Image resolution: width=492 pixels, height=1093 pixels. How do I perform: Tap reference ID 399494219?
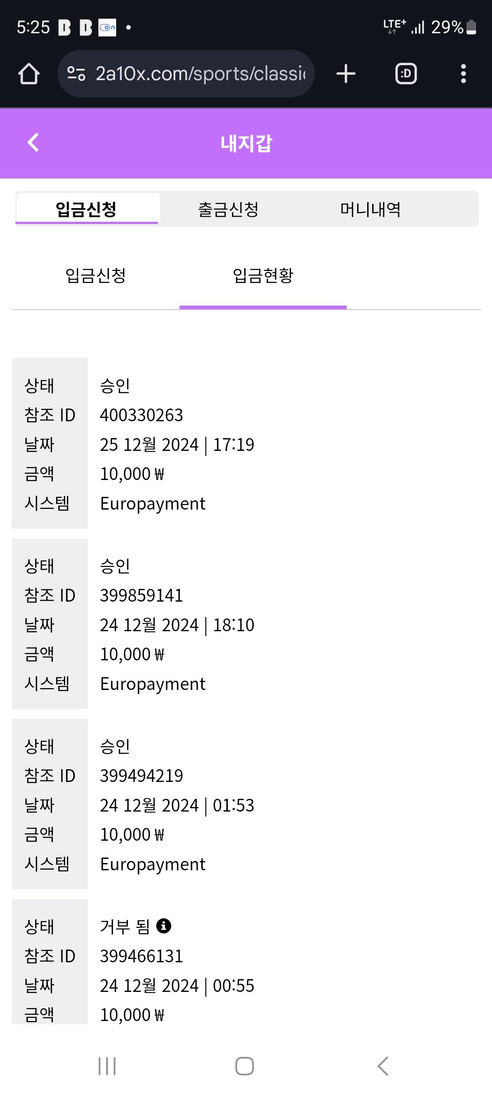tap(141, 776)
